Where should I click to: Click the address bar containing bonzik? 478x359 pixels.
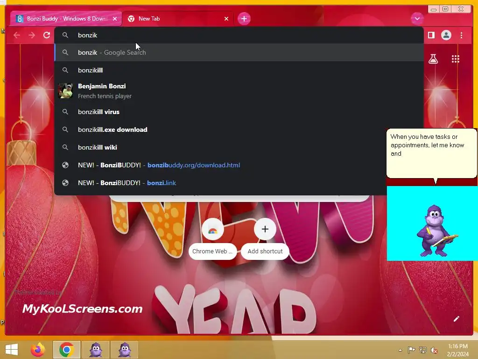coord(239,35)
